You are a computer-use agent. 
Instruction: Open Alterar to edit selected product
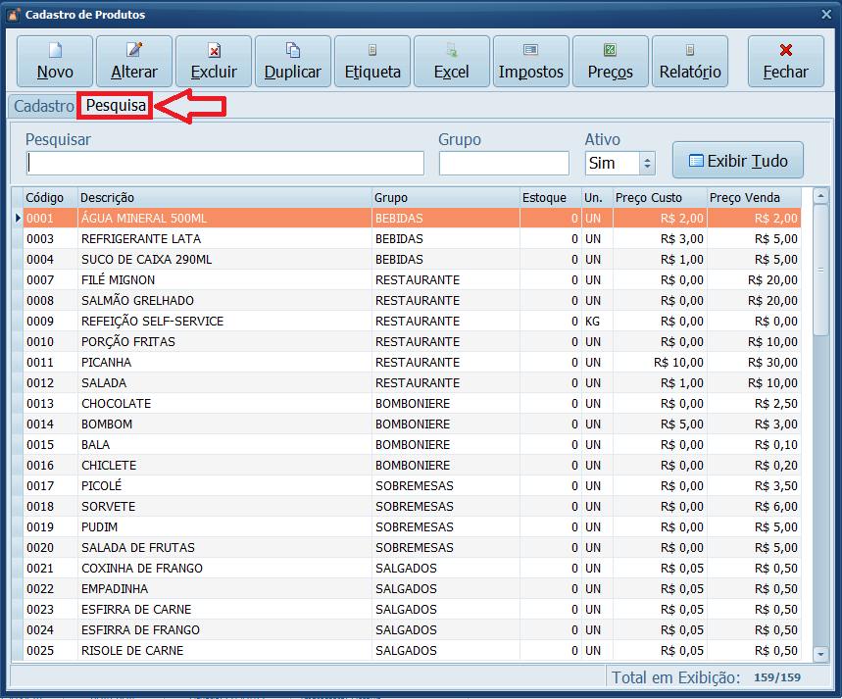coord(133,61)
